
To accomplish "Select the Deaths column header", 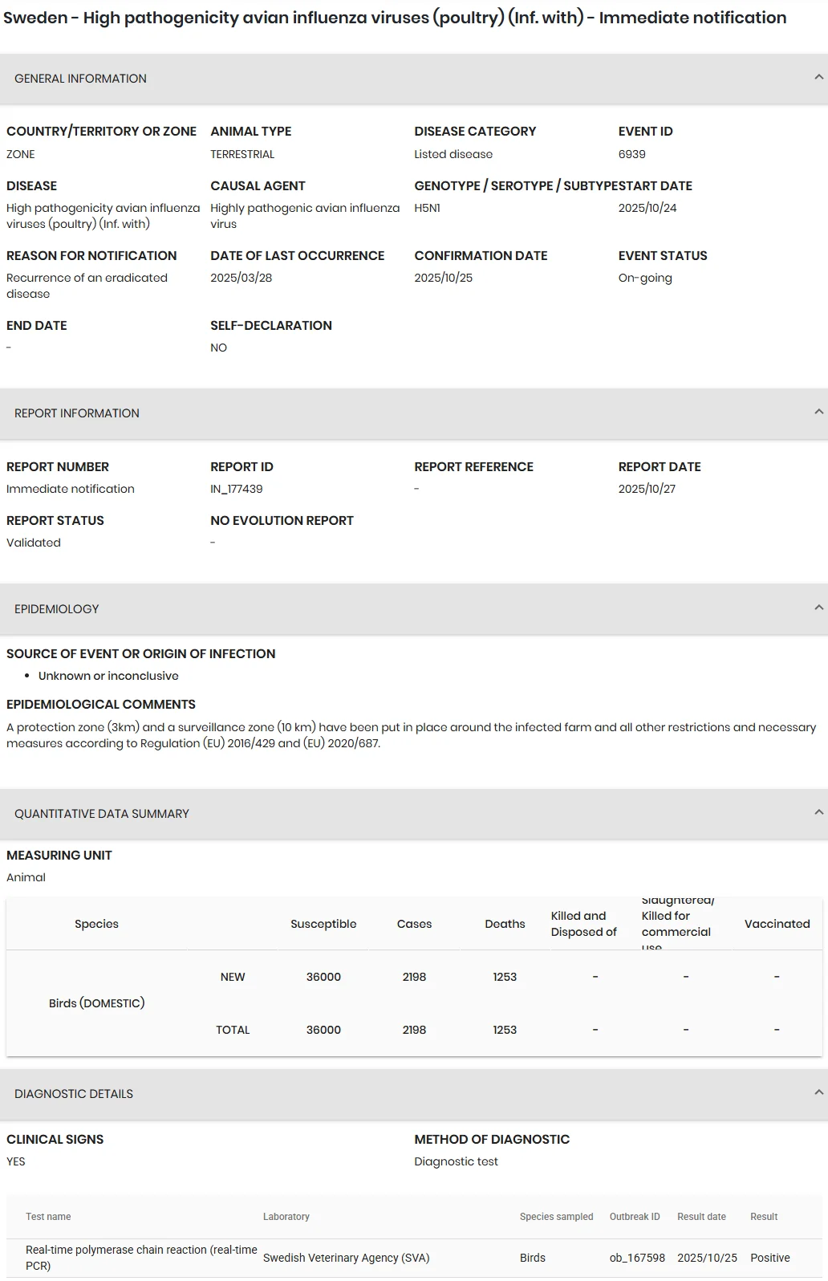I will 505,924.
